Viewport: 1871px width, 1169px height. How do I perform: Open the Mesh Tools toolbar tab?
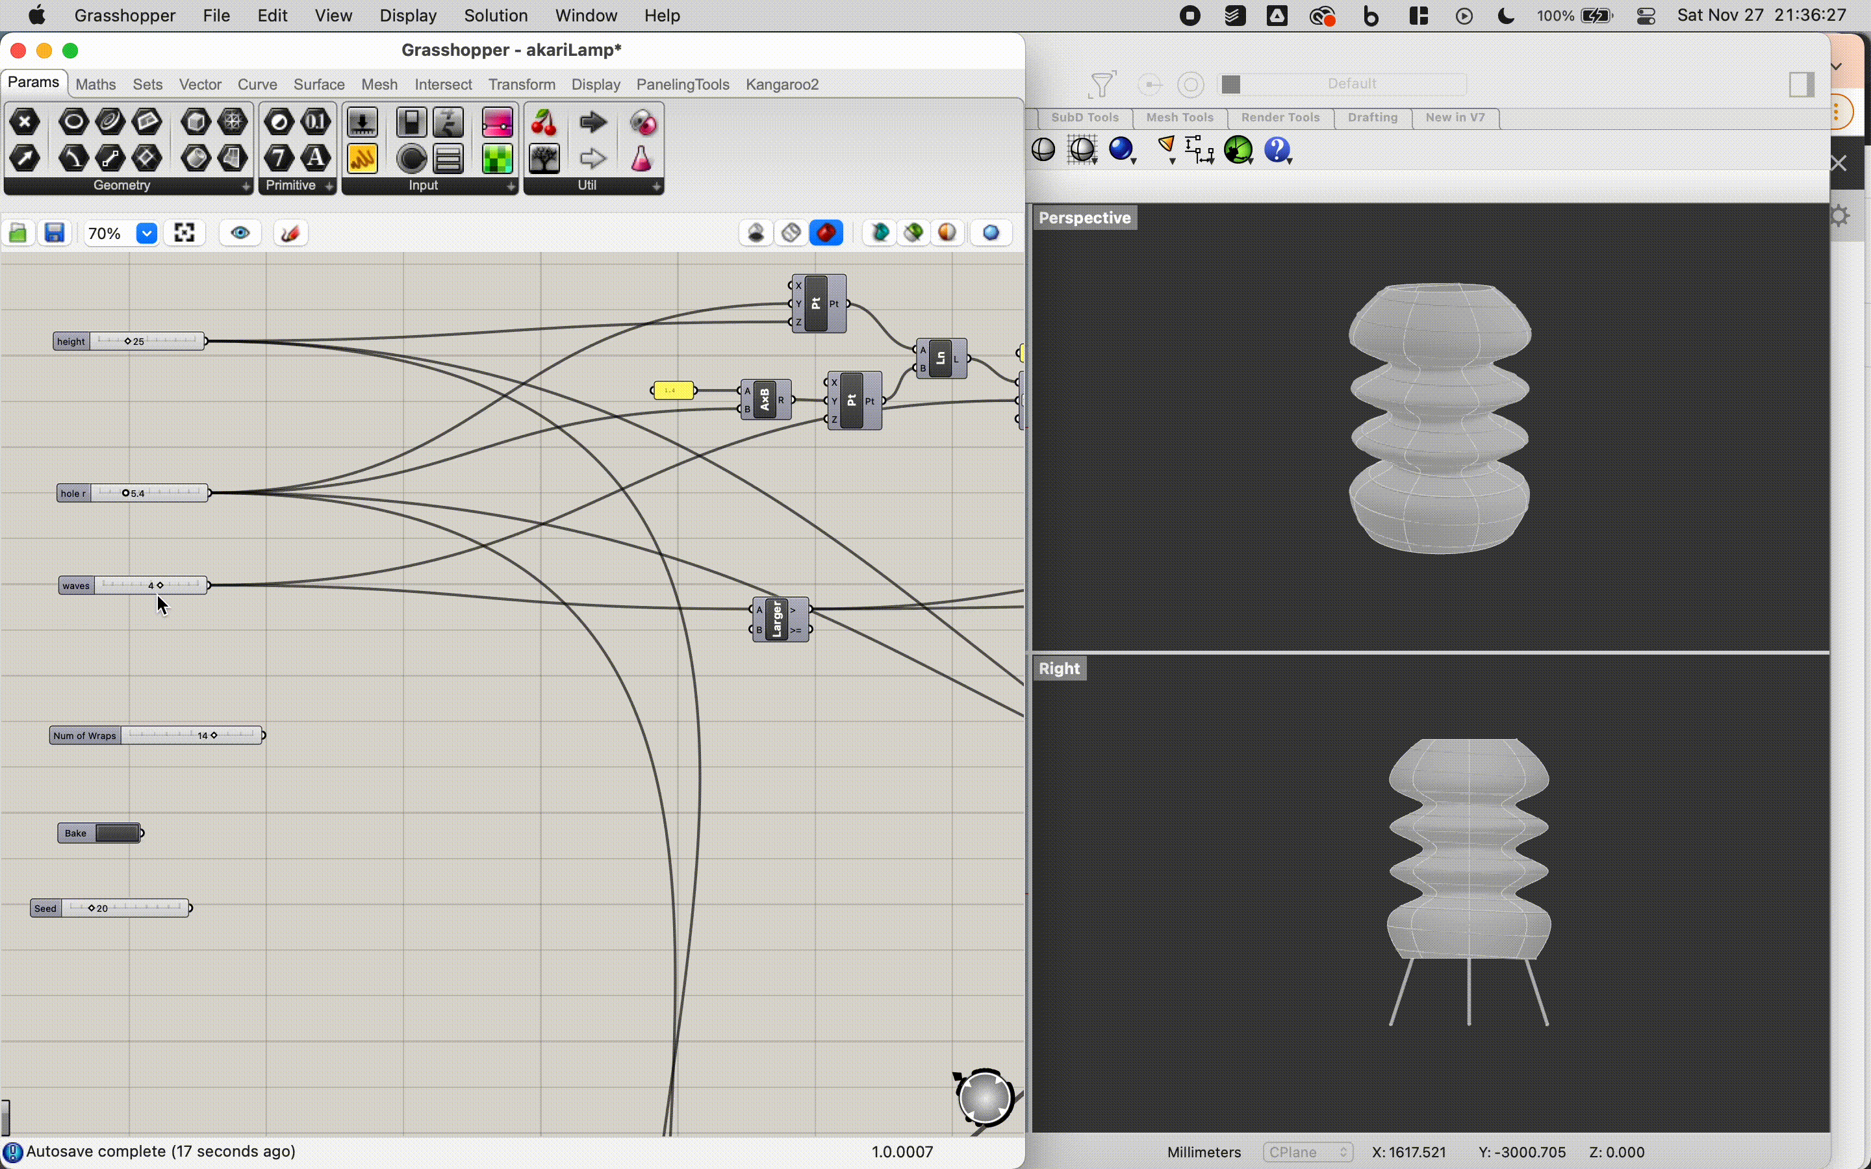(1179, 118)
